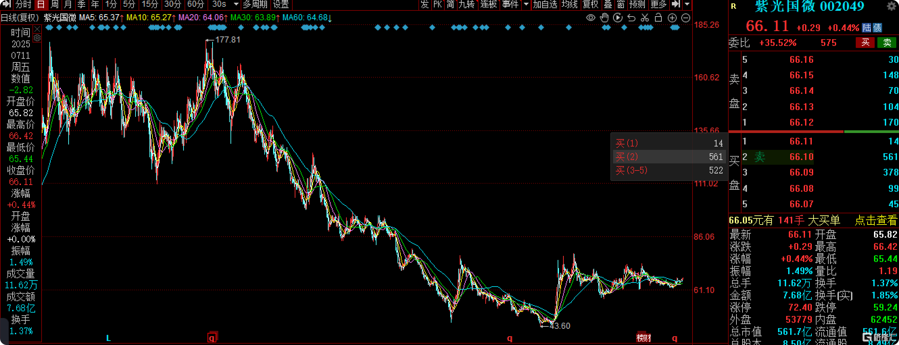Zoom in with the plus circle icon
The width and height of the screenshot is (899, 345).
672,18
